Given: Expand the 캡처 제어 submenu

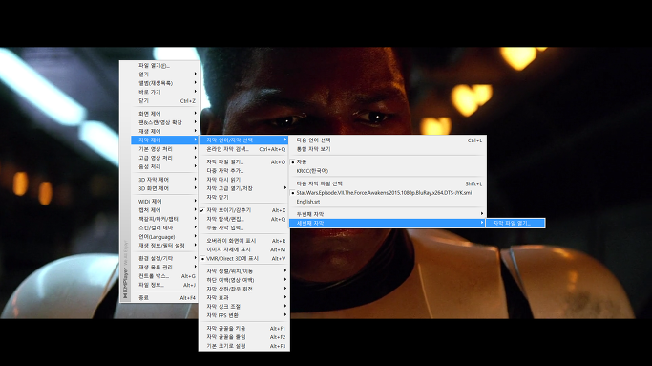Looking at the screenshot, I should click(164, 210).
